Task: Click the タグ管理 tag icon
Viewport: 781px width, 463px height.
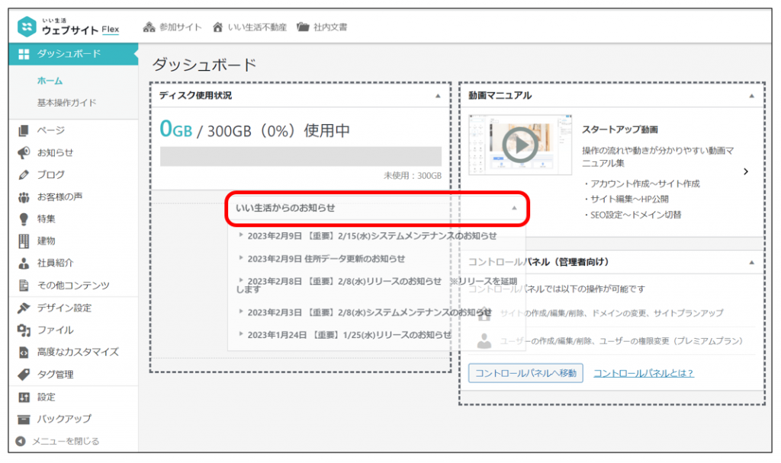Action: 24,375
